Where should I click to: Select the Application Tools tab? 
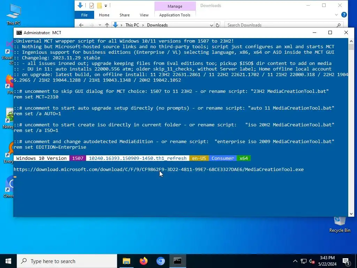(175, 15)
